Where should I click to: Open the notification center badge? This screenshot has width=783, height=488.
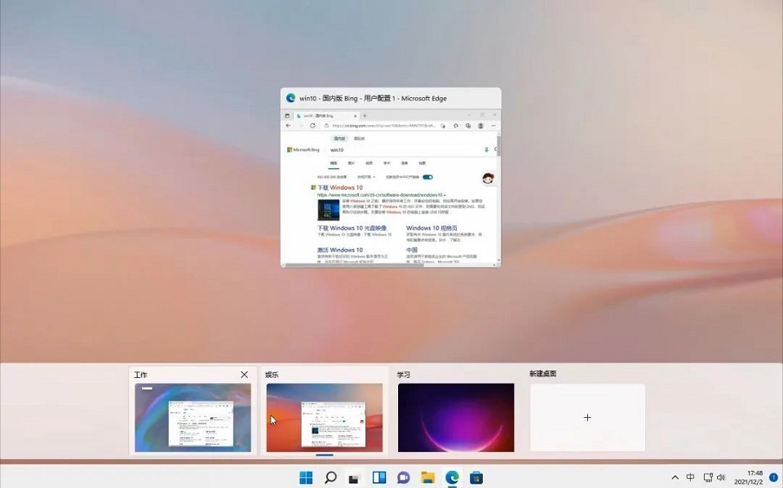tap(773, 477)
